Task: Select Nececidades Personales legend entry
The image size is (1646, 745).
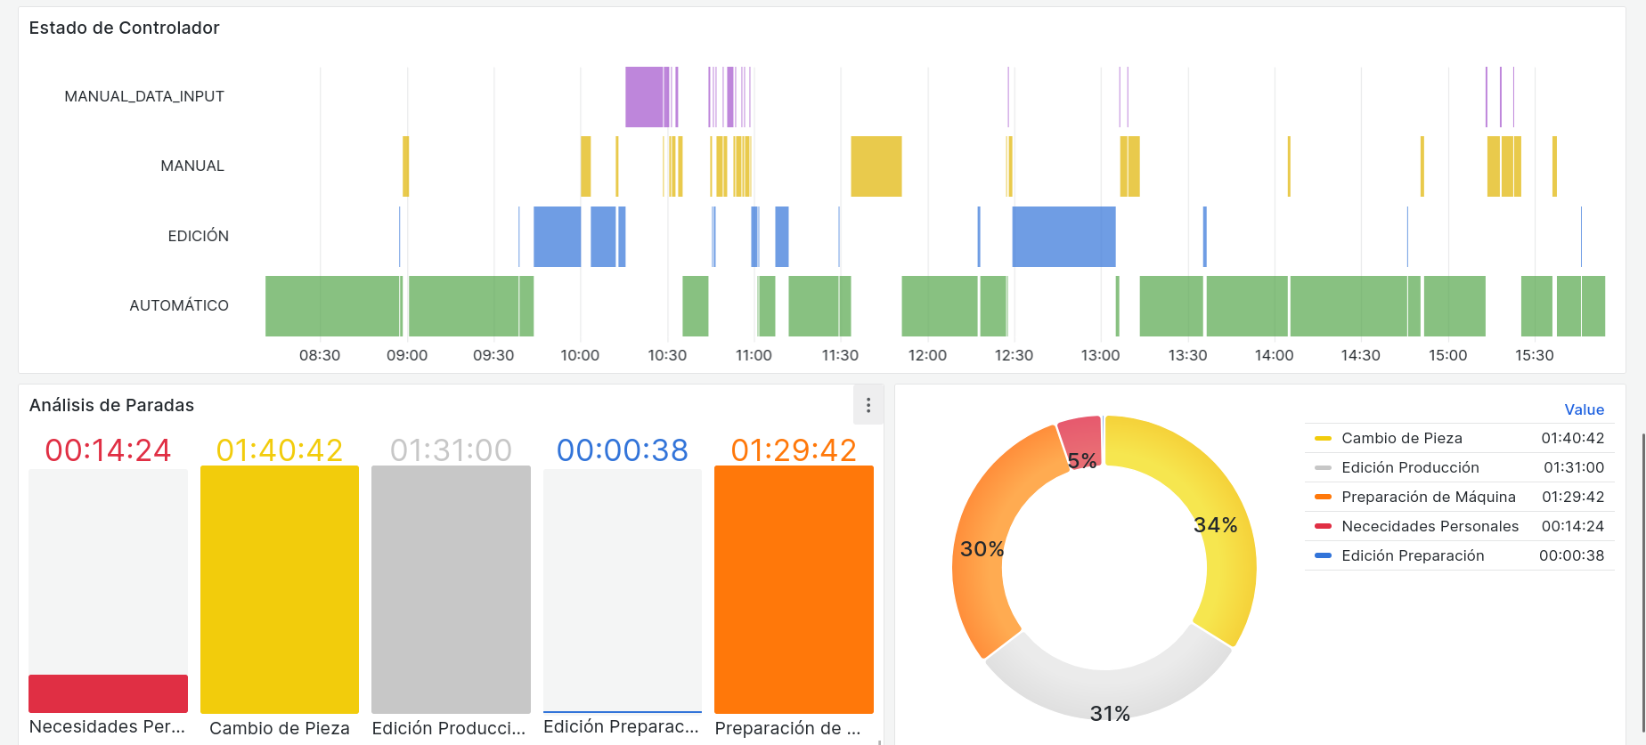Action: point(1430,526)
